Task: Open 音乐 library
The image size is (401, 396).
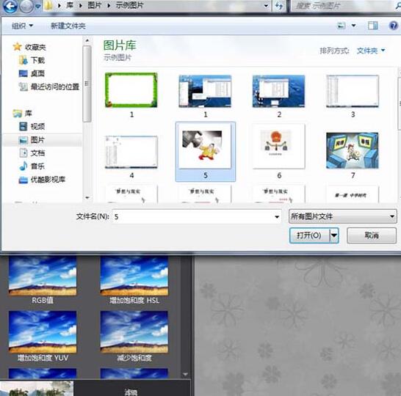Action: (32, 166)
